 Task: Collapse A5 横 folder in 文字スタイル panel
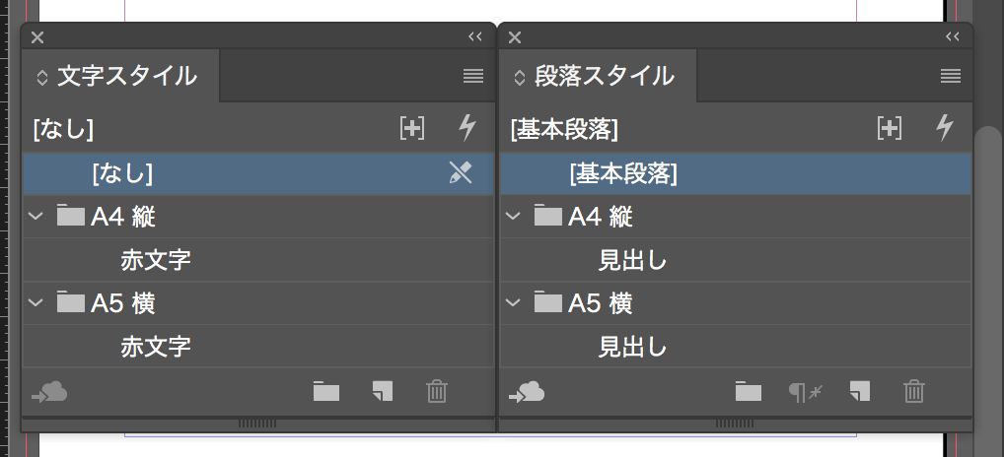point(36,303)
